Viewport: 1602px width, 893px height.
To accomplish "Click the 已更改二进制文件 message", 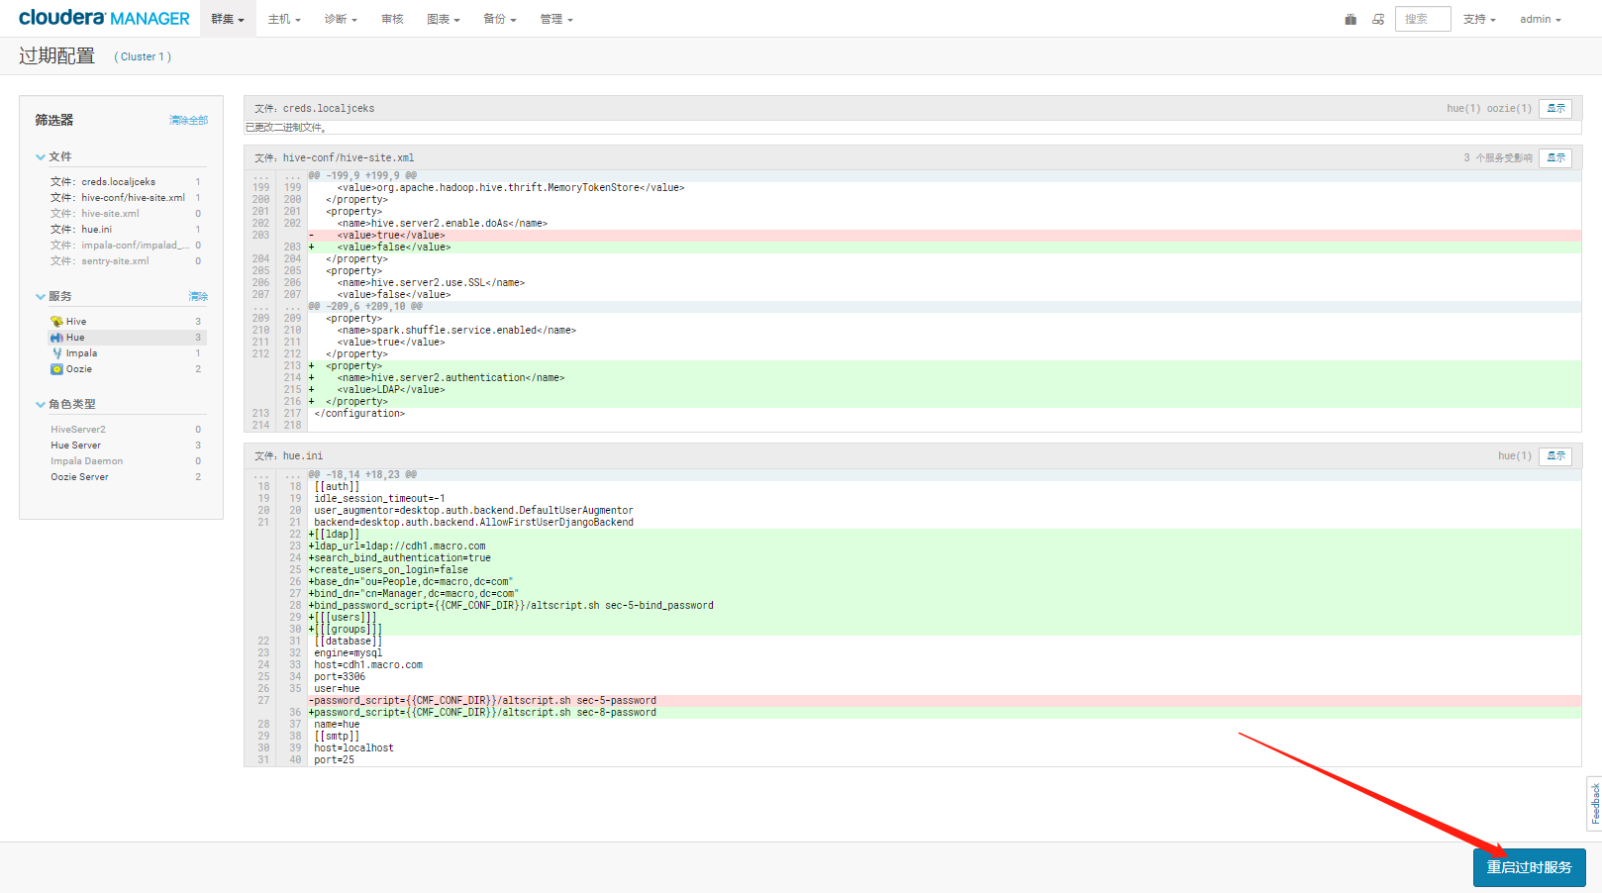I will click(x=286, y=128).
